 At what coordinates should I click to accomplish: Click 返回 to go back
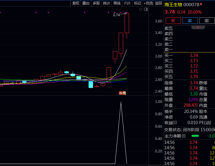coord(159,3)
